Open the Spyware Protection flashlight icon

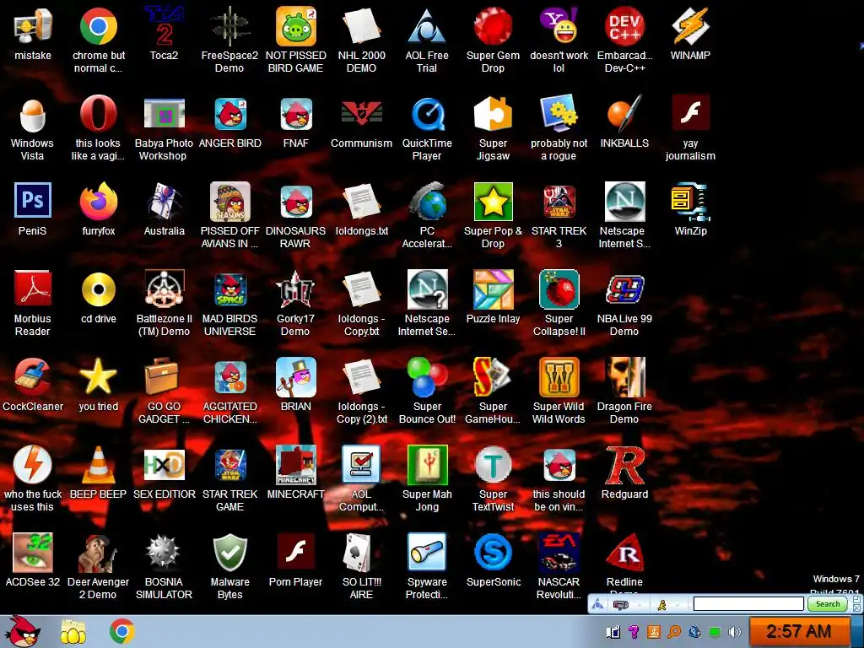[x=426, y=552]
